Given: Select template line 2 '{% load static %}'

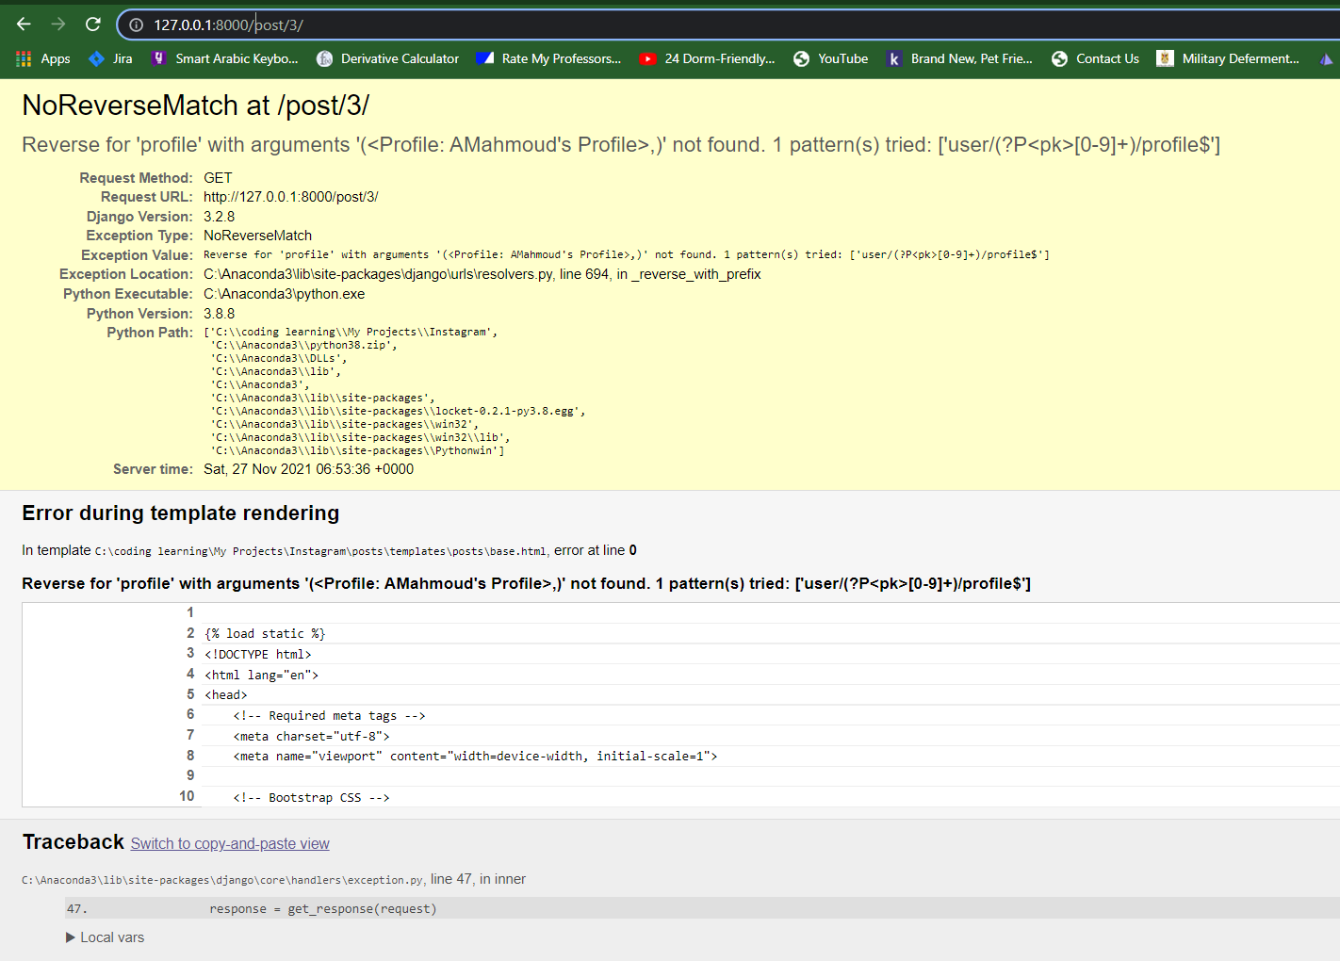Looking at the screenshot, I should [265, 634].
